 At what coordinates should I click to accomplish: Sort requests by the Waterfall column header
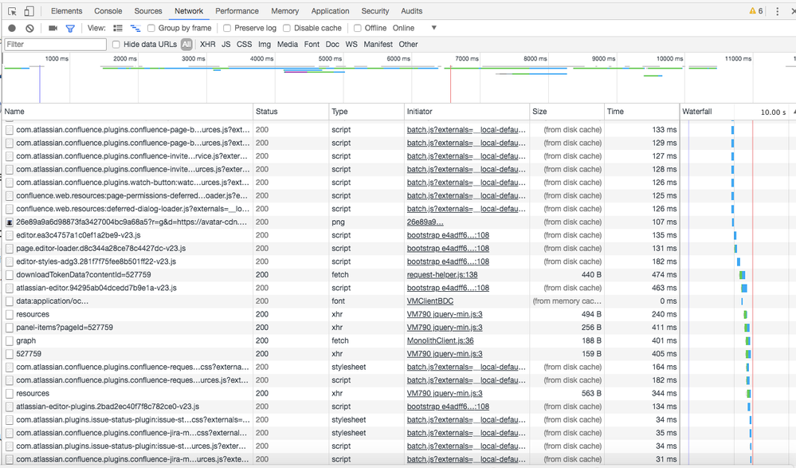697,112
